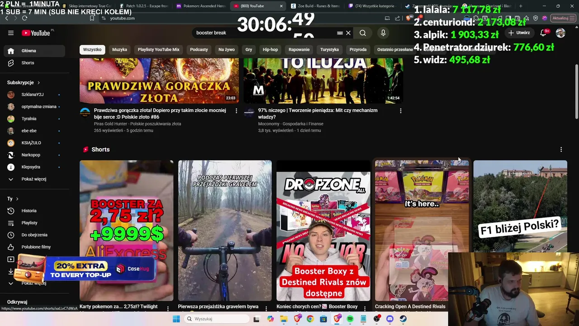579x326 pixels.
Task: Expand the Ty section chevron
Action: tap(17, 199)
